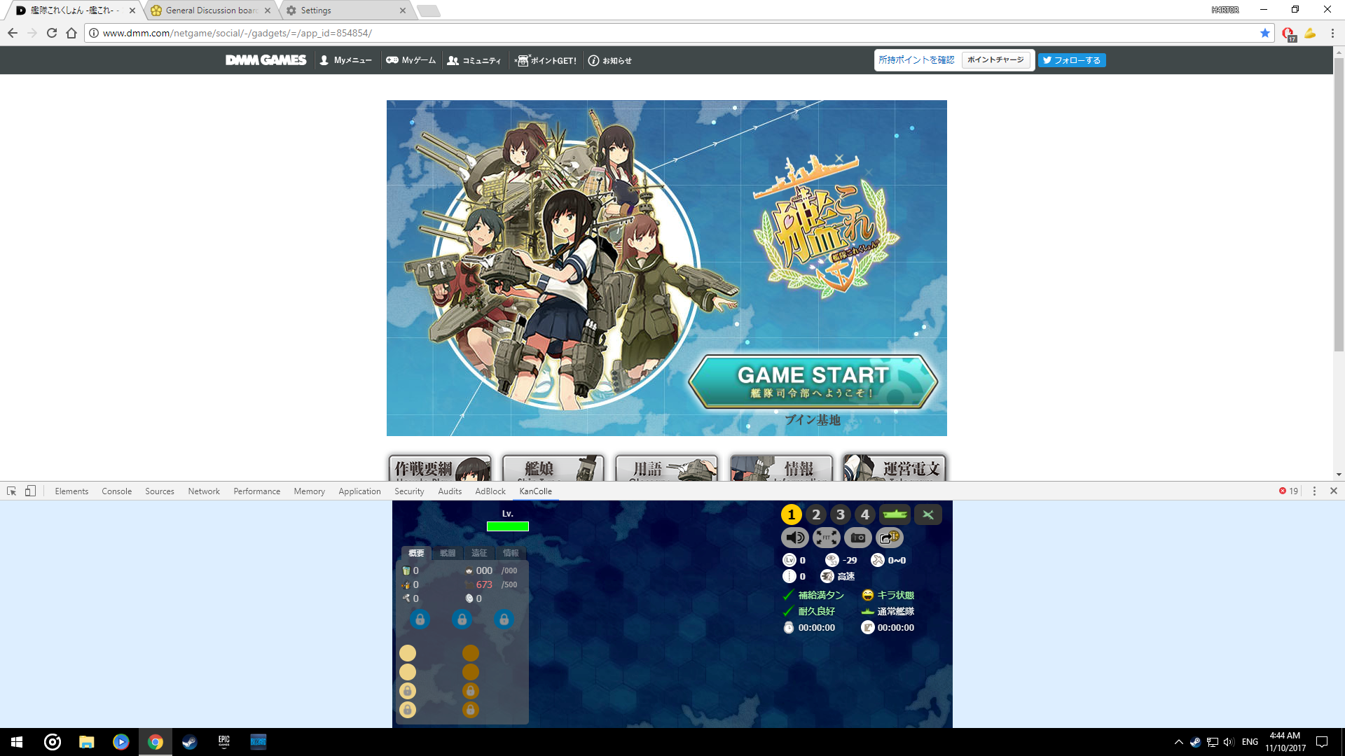Click the bucket resource icon

(406, 570)
